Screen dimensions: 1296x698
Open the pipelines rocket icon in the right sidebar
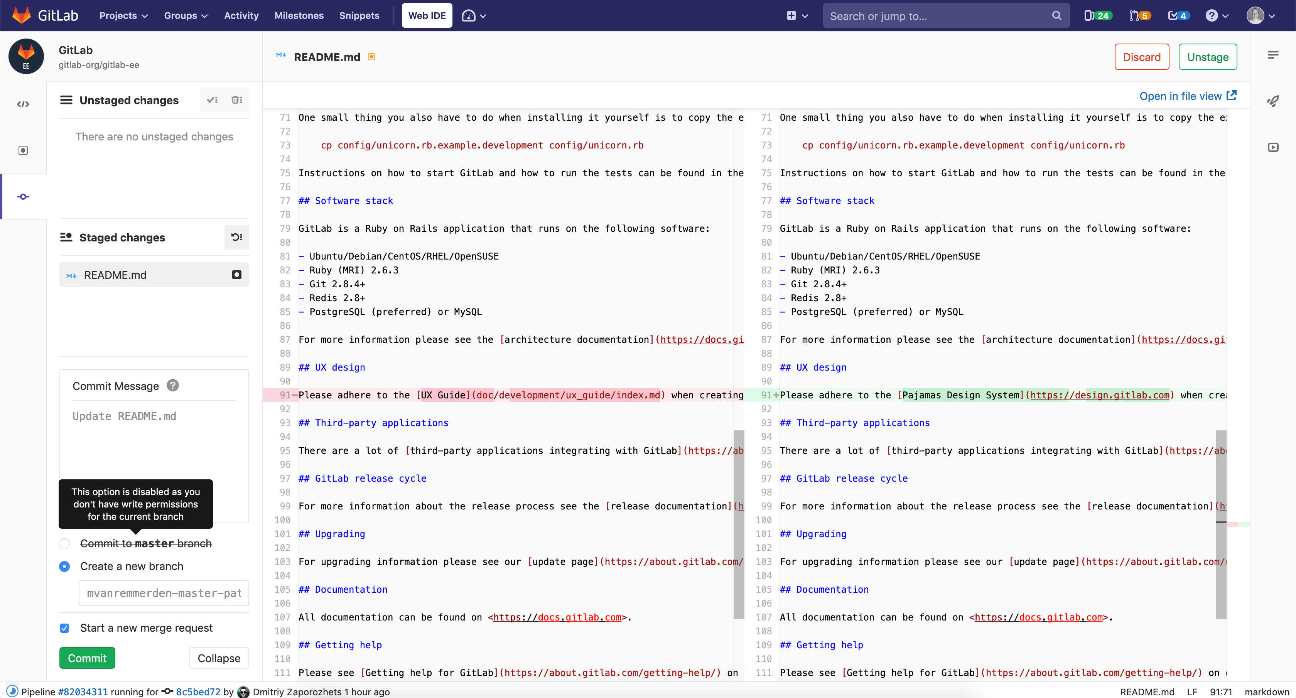coord(1273,101)
